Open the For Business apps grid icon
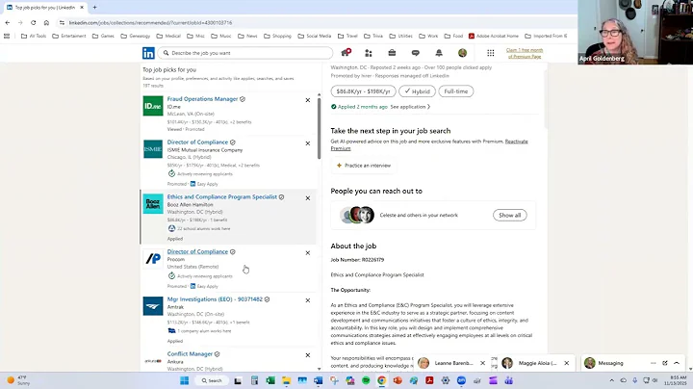The width and height of the screenshot is (693, 389). pos(491,53)
